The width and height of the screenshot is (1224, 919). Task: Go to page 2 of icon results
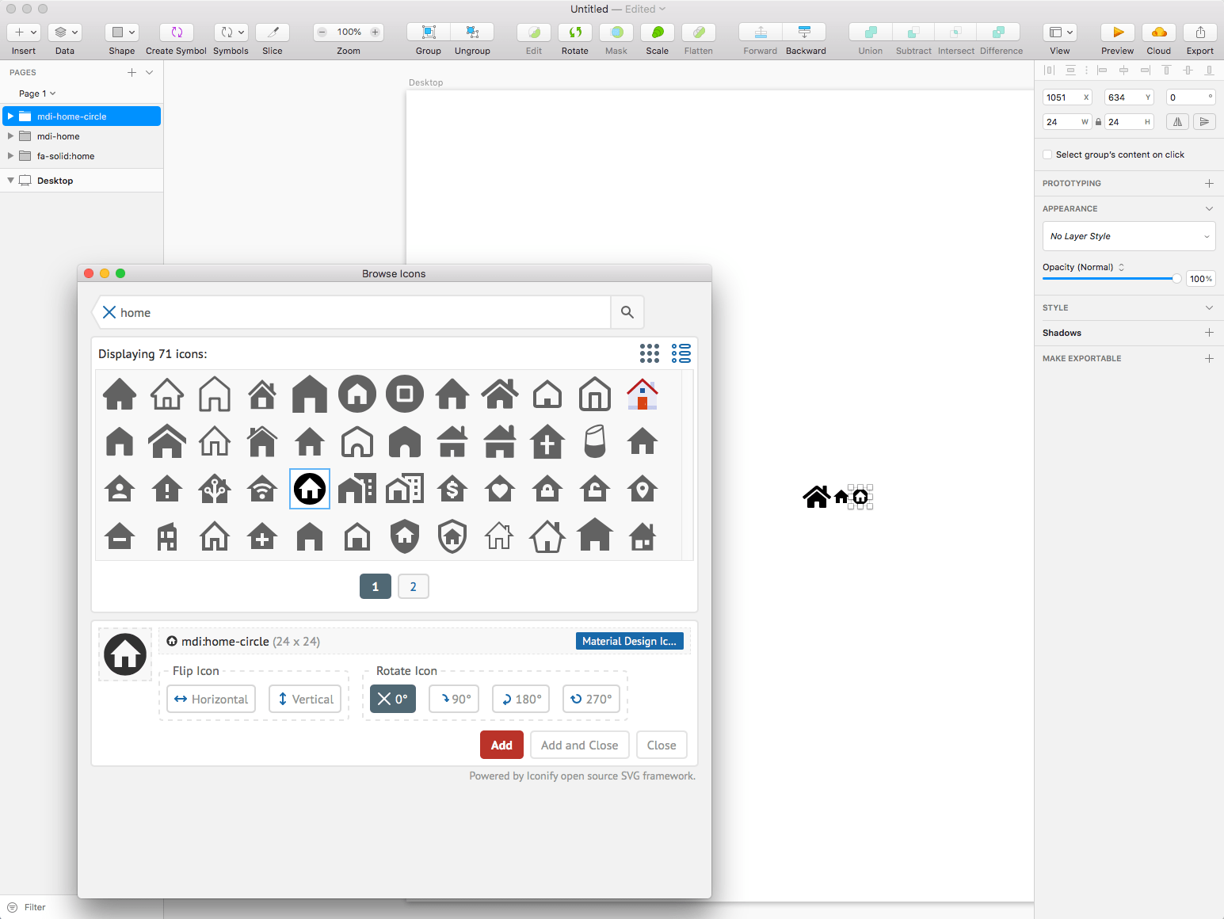coord(413,586)
